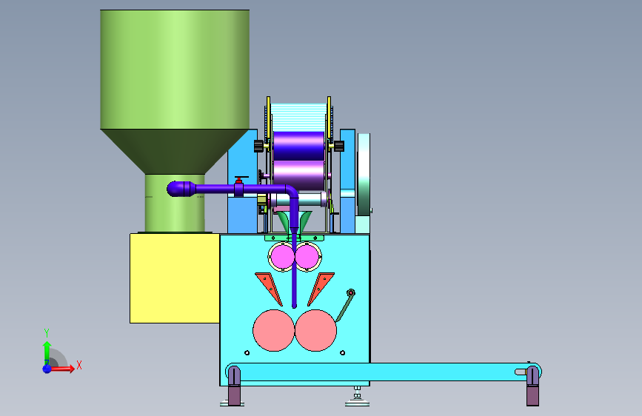This screenshot has width=642, height=416.
Task: Select the left large pink roller
Action: pos(273,330)
